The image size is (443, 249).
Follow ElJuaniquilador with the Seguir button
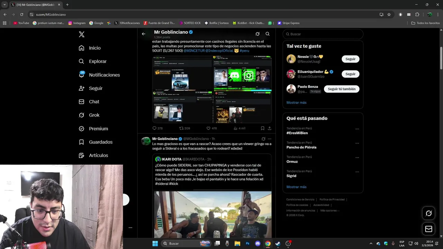(x=350, y=74)
